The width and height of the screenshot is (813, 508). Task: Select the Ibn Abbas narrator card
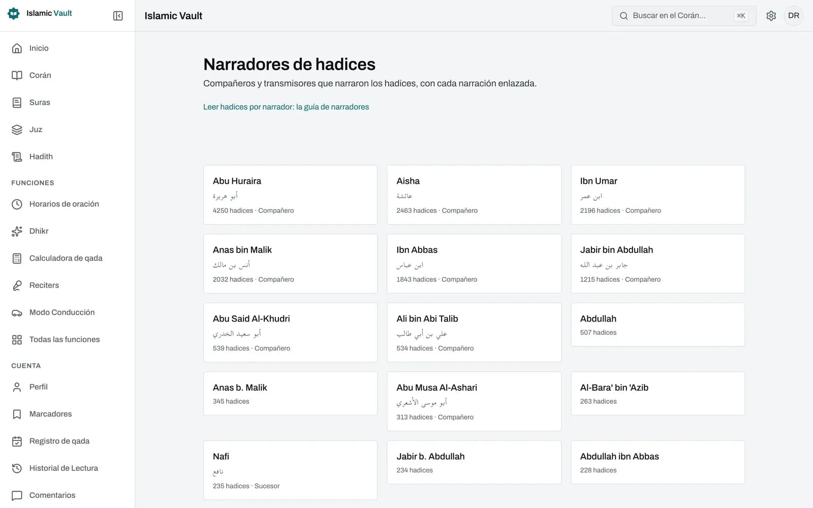click(x=474, y=264)
